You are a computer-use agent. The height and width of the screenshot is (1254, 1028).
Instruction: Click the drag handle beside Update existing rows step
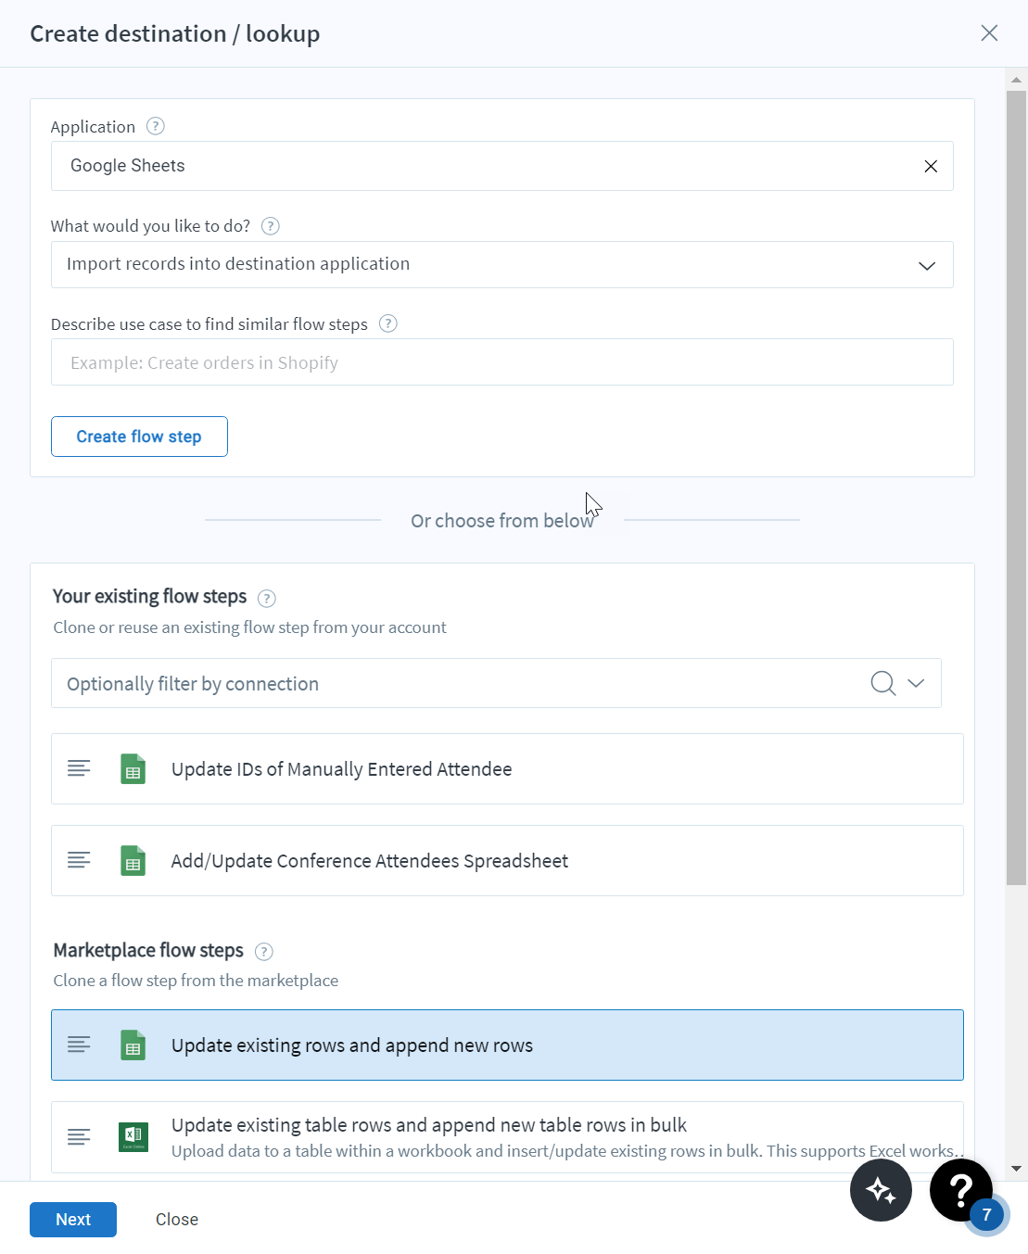79,1045
